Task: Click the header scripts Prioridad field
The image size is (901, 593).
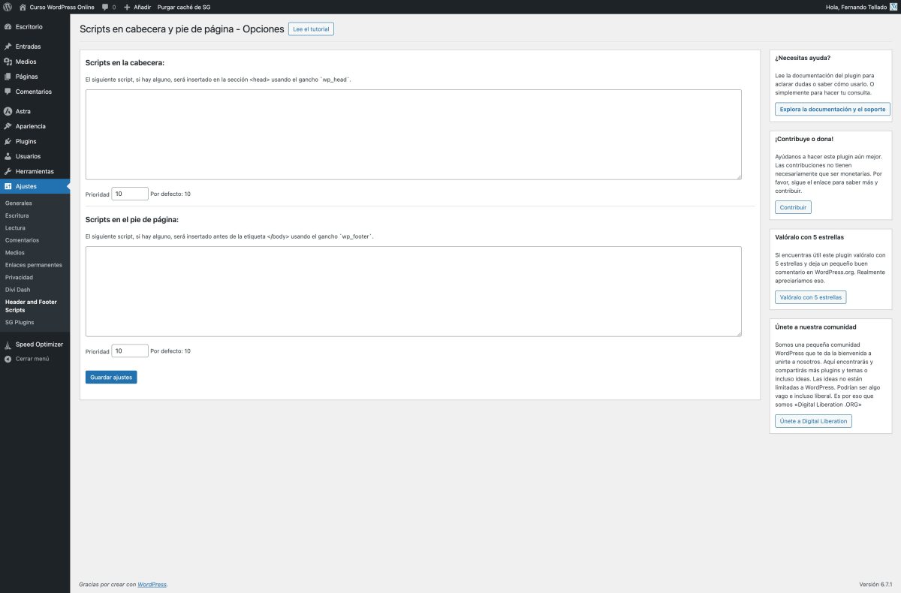Action: pyautogui.click(x=129, y=193)
